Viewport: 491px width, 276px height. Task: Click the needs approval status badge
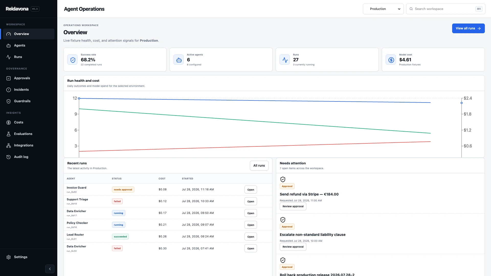(x=123, y=190)
